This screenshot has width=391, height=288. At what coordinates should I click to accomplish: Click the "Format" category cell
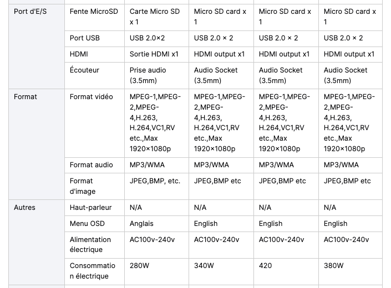[37, 144]
